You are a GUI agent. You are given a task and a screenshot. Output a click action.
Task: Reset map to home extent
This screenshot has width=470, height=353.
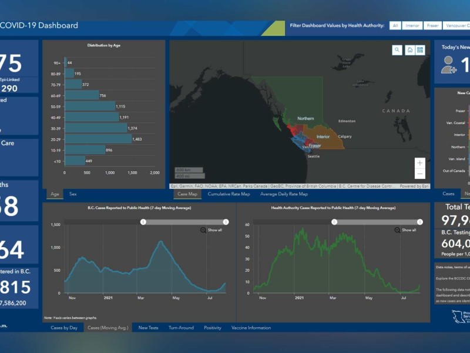[409, 51]
